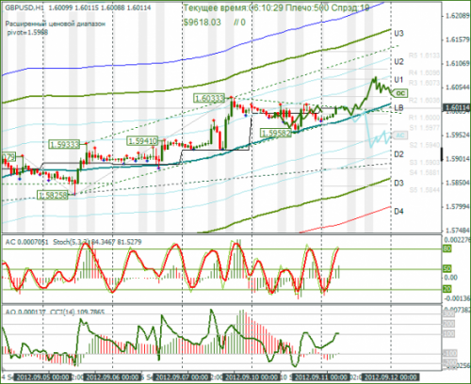Click the AC Stoch(5,3,3) indicator caption
Image resolution: width=471 pixels, height=384 pixels.
pyautogui.click(x=73, y=242)
